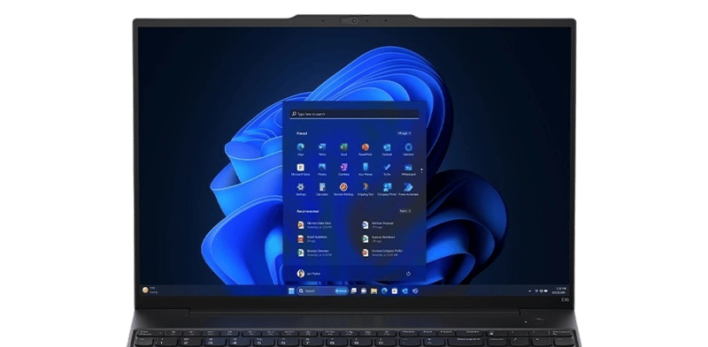Click the pinned apps page indicator dots
Image resolution: width=708 pixels, height=347 pixels.
(x=421, y=170)
